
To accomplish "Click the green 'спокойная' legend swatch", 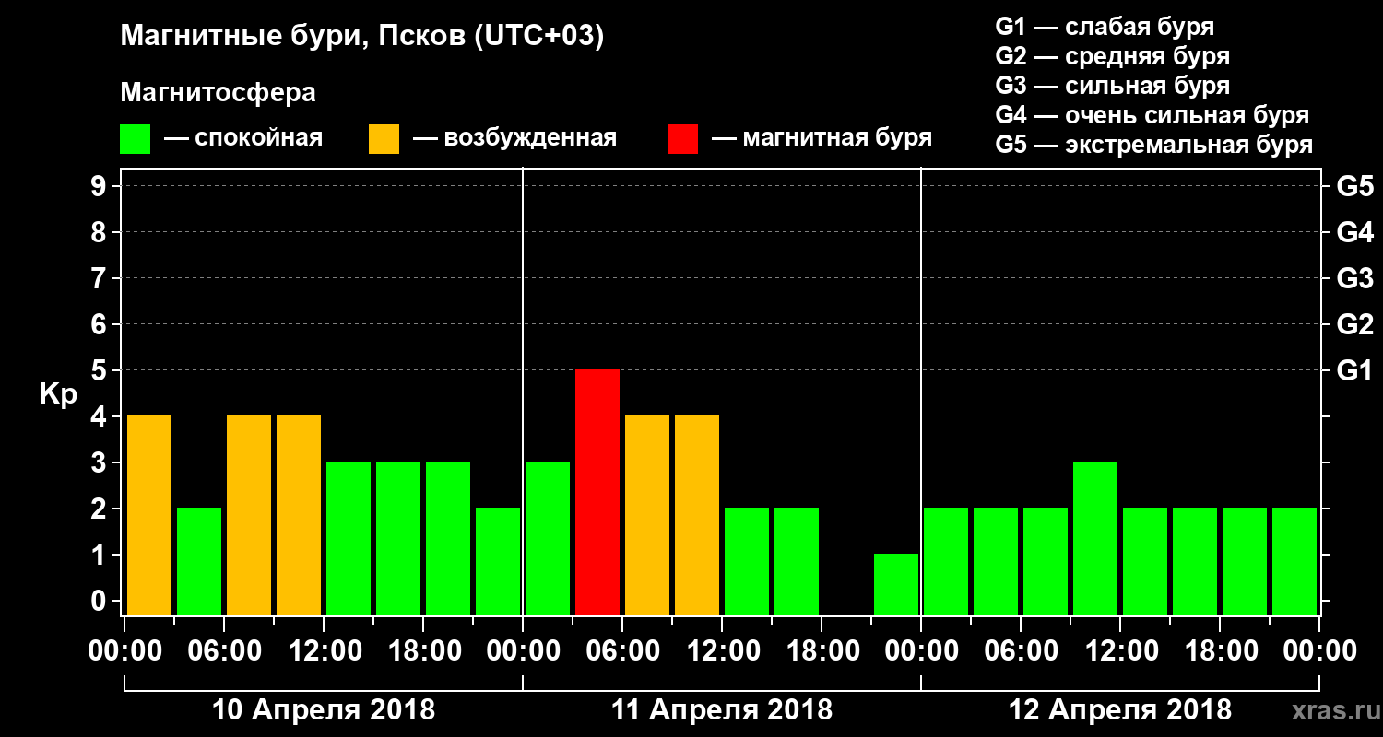I will pyautogui.click(x=135, y=138).
